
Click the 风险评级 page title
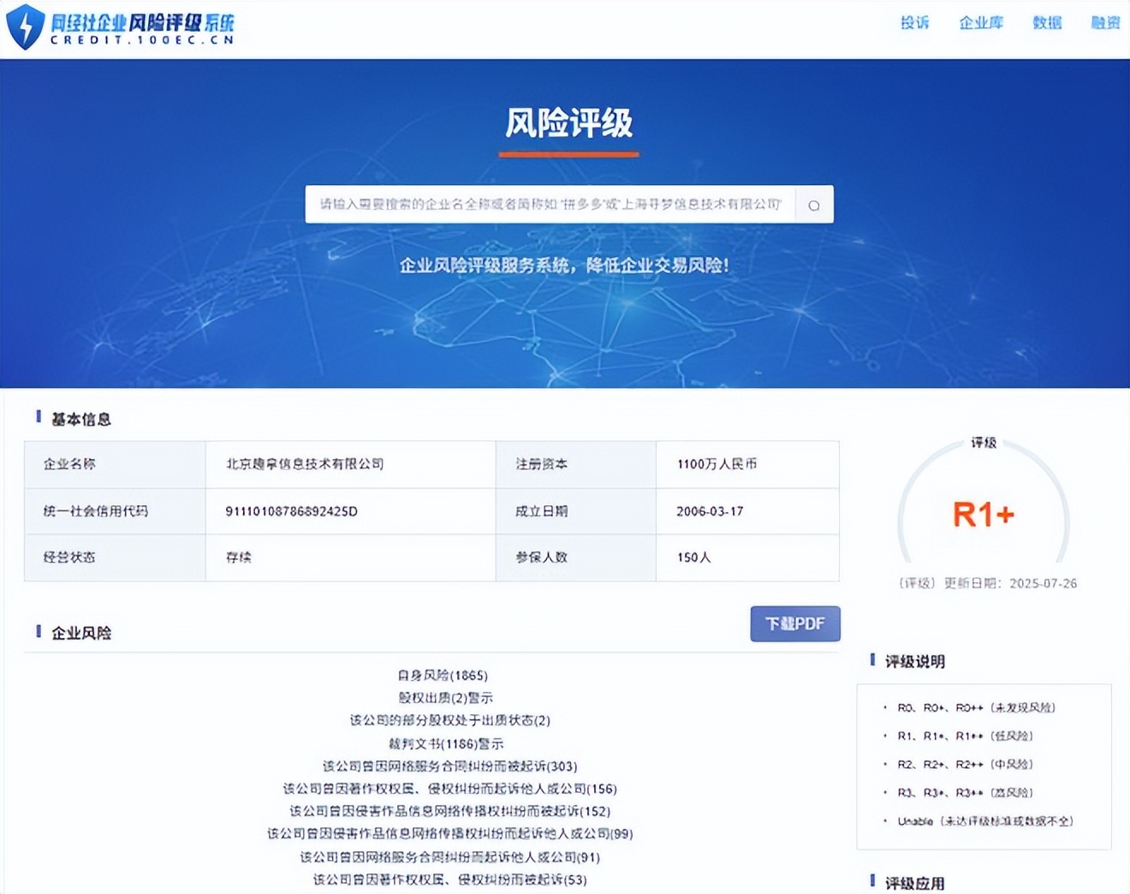click(568, 123)
